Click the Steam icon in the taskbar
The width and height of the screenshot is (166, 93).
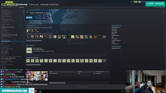[x=40, y=91]
